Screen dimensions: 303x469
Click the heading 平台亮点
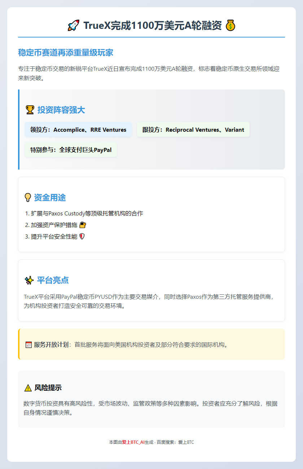click(53, 280)
